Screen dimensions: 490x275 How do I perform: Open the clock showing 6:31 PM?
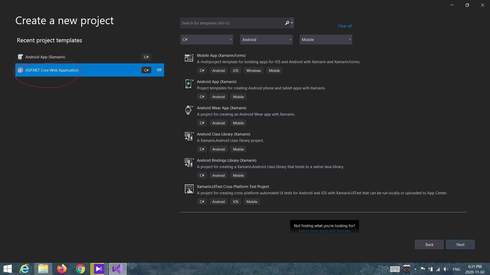click(x=475, y=269)
